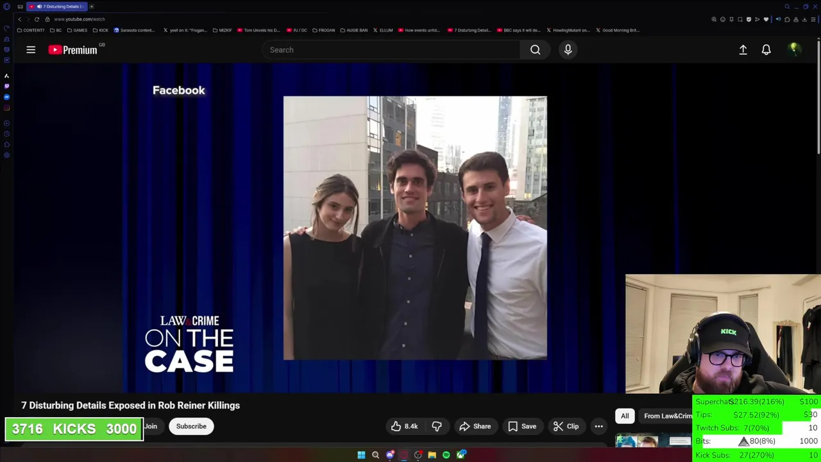This screenshot has width=821, height=462.
Task: Open Twitch in the Opera sidebar
Action: pyautogui.click(x=6, y=86)
